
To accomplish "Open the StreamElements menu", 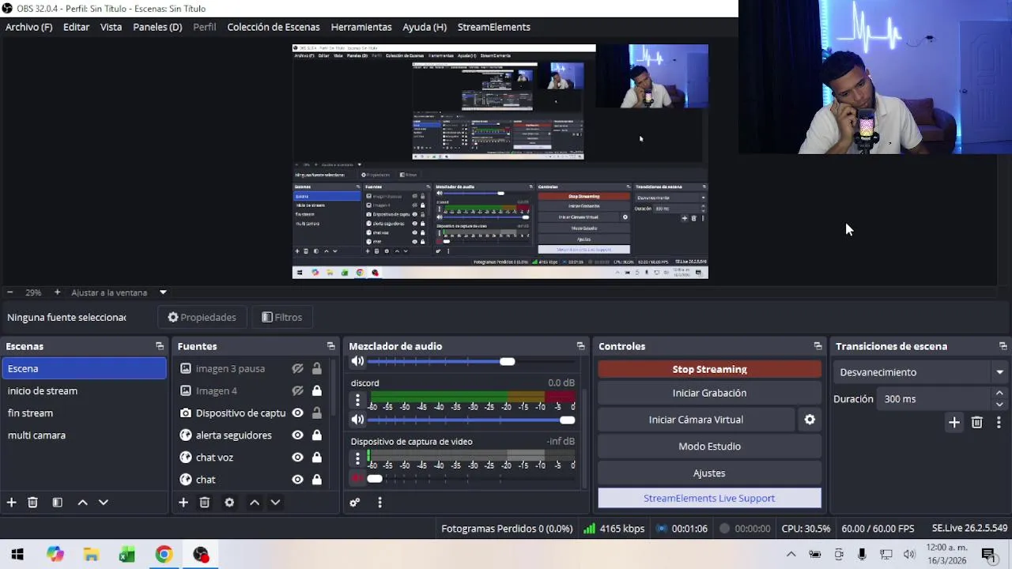I will click(x=494, y=27).
